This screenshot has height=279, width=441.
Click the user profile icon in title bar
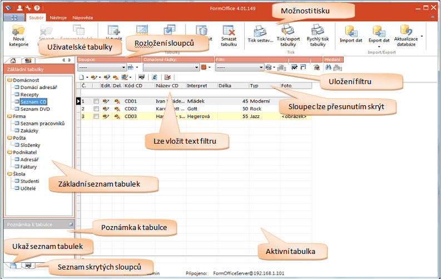click(19, 8)
